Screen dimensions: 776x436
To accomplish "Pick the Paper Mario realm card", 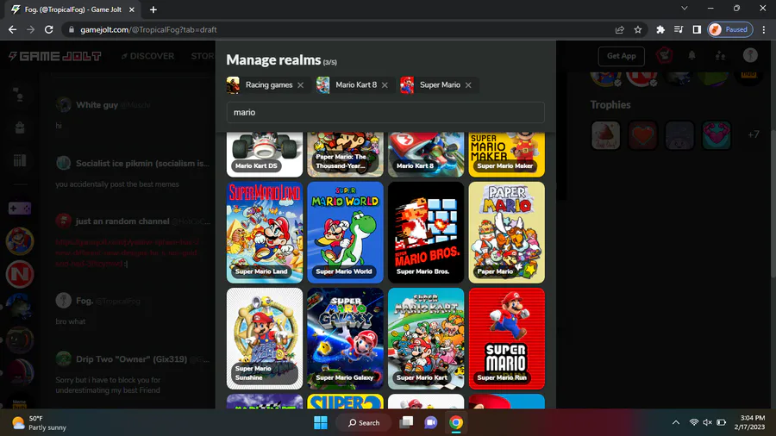I will pos(506,233).
